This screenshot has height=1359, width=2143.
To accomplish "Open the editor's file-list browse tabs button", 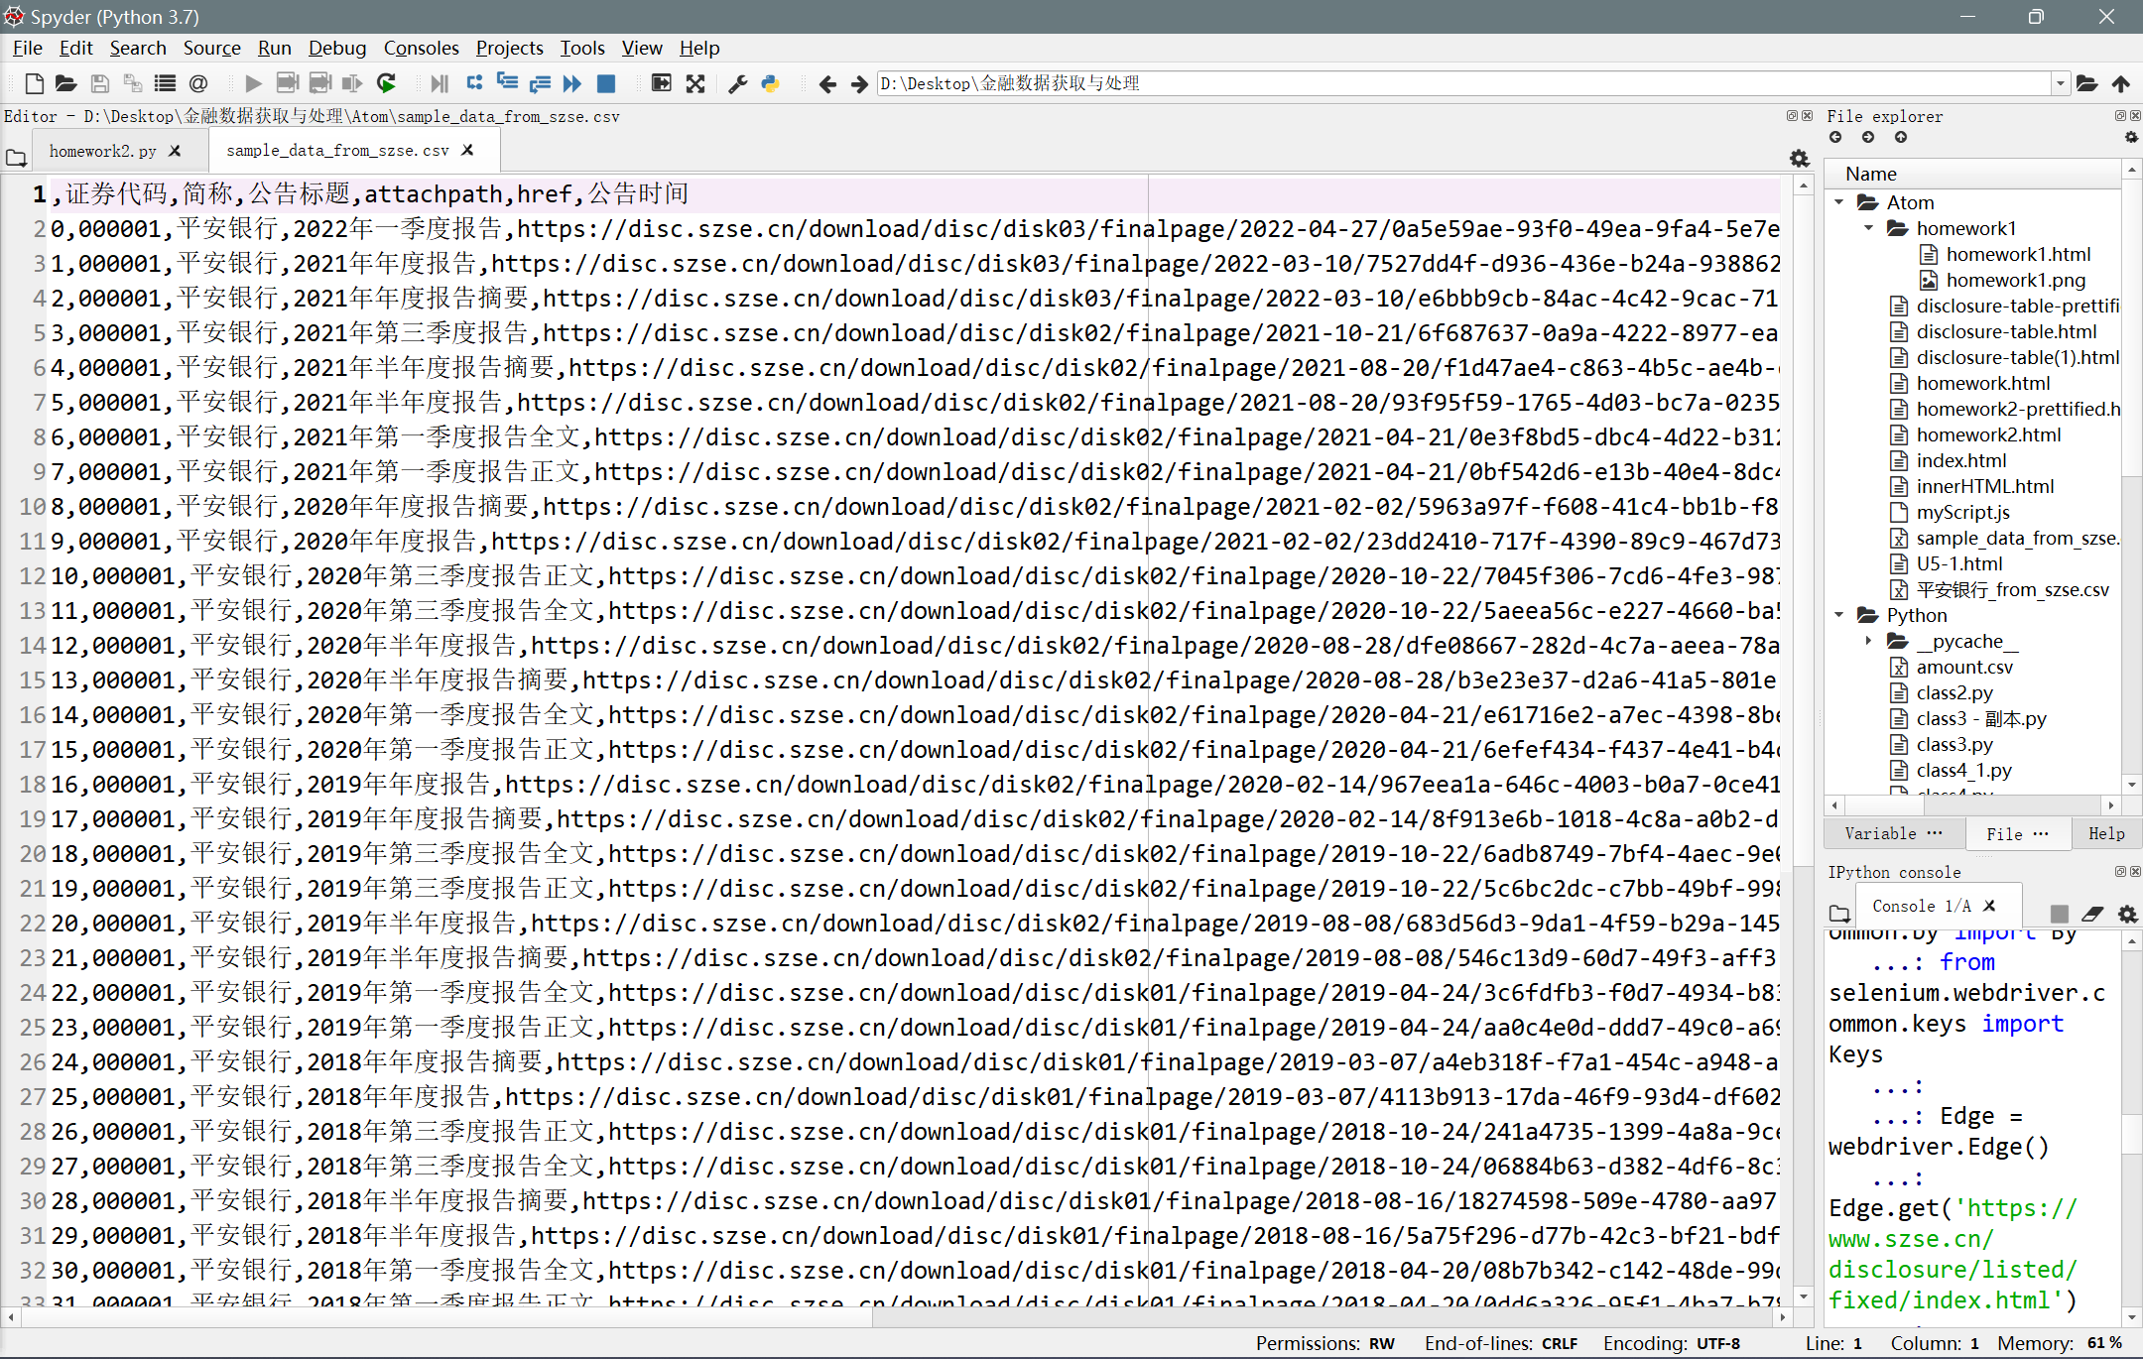I will [x=16, y=157].
